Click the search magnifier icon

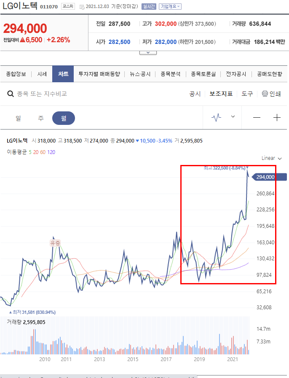(x=11, y=94)
